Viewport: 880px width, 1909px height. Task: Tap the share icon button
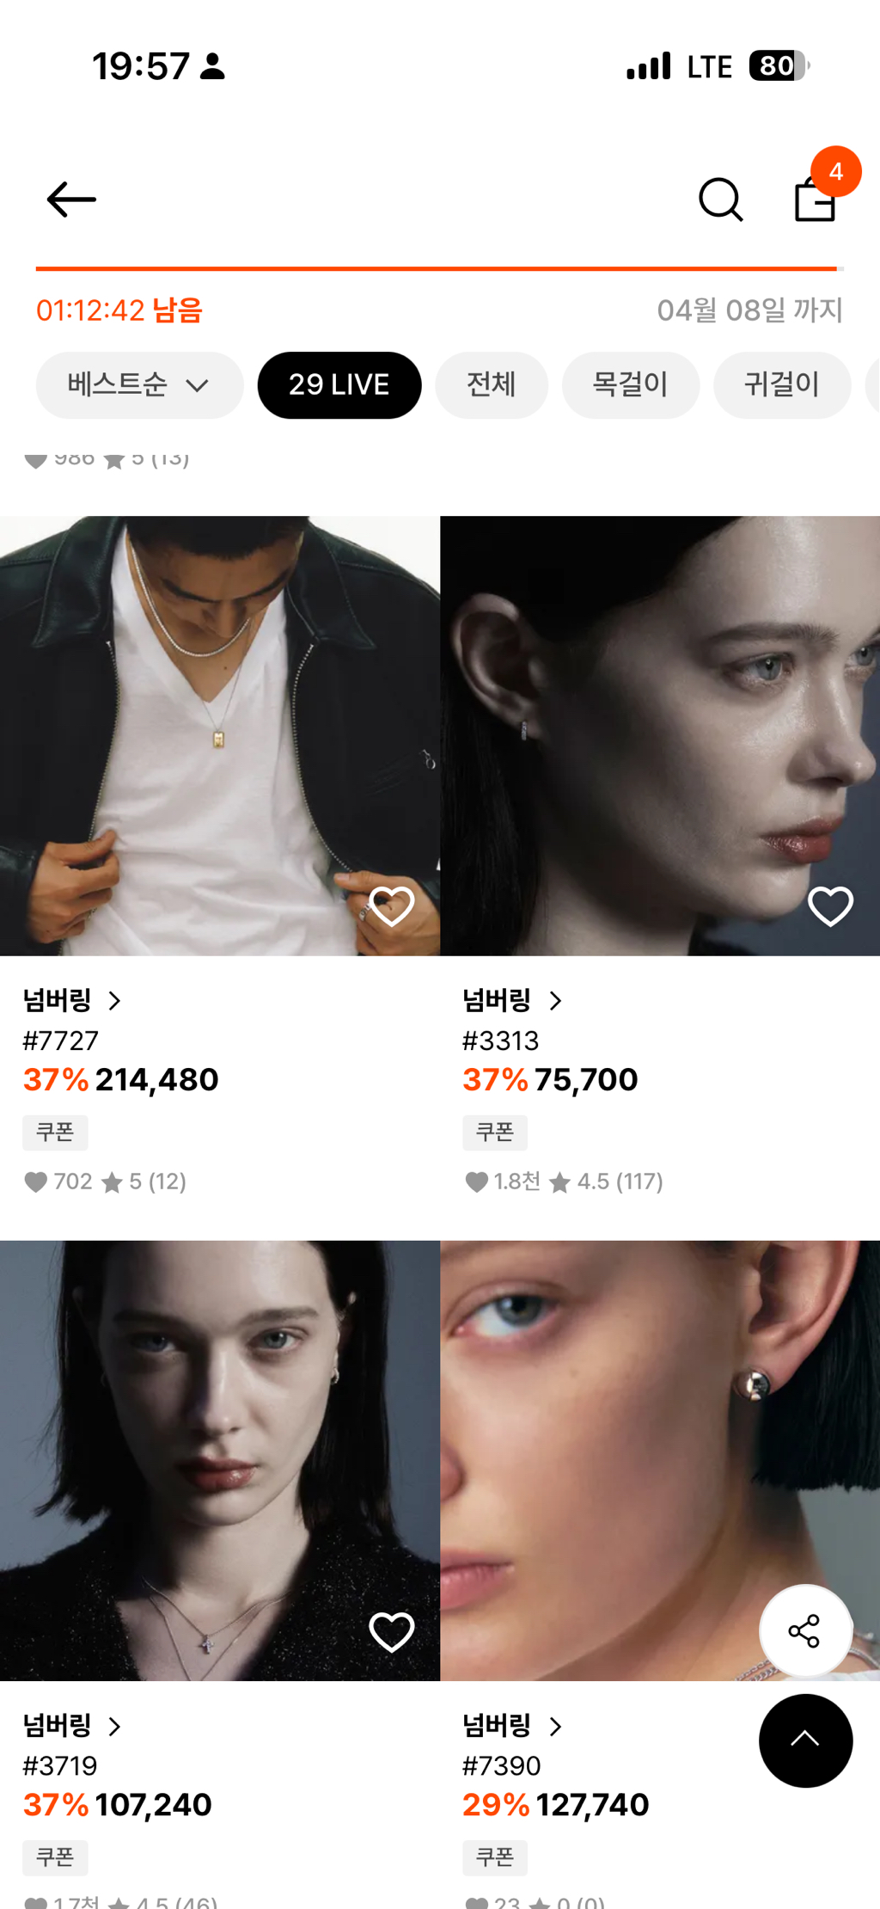[x=805, y=1631]
